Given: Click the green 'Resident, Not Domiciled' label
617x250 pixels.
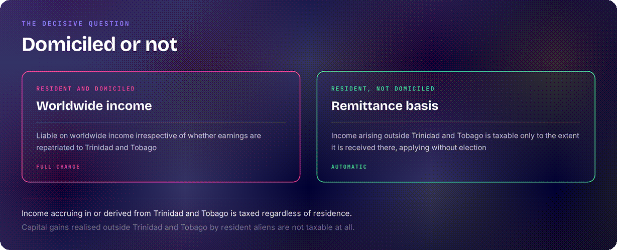Looking at the screenshot, I should point(383,89).
